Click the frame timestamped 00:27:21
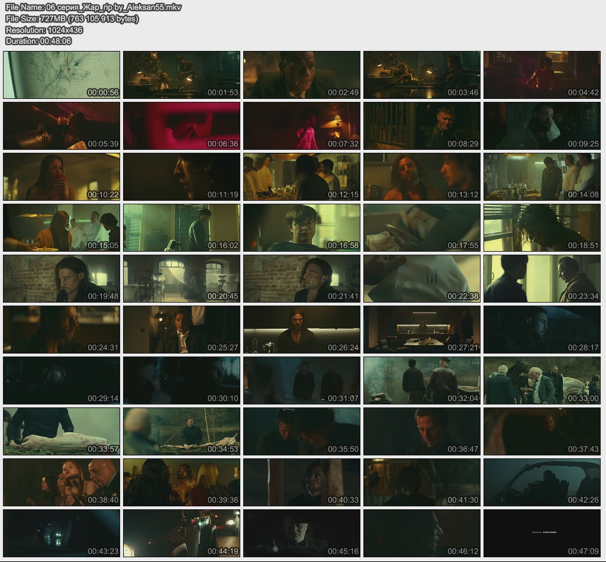The image size is (606, 562). pos(422,329)
